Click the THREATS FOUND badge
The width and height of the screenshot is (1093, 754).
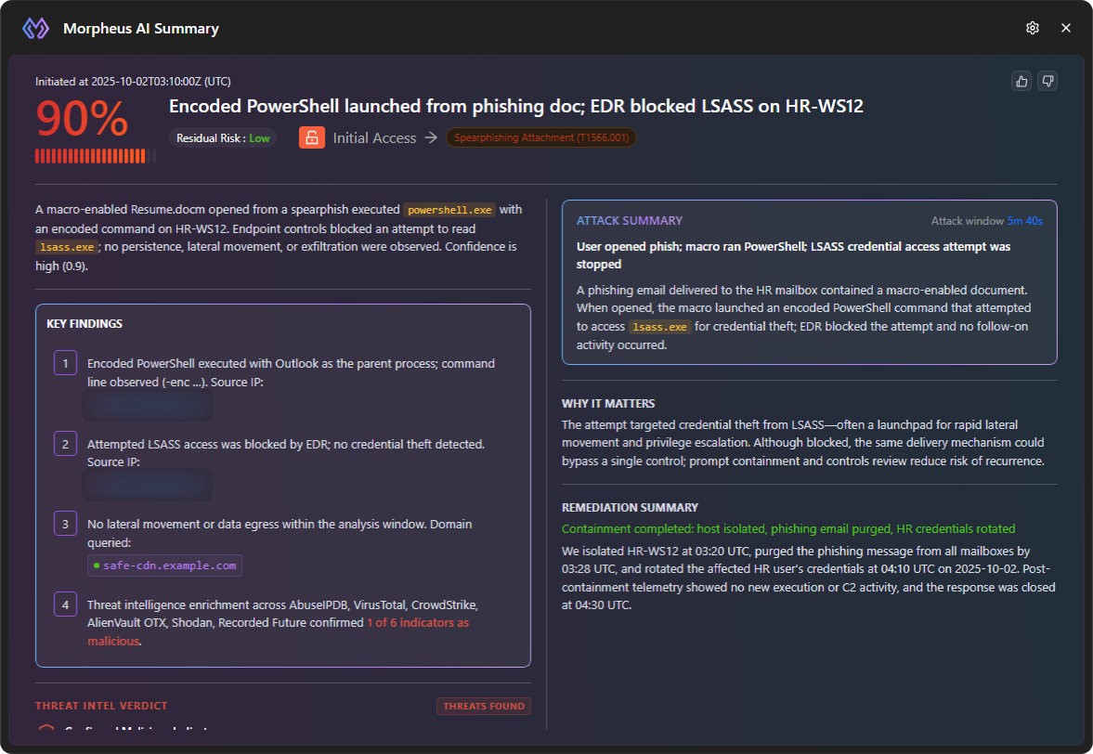484,706
